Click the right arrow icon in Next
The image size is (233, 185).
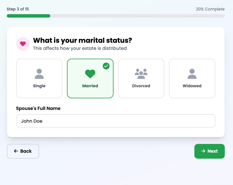(203, 151)
